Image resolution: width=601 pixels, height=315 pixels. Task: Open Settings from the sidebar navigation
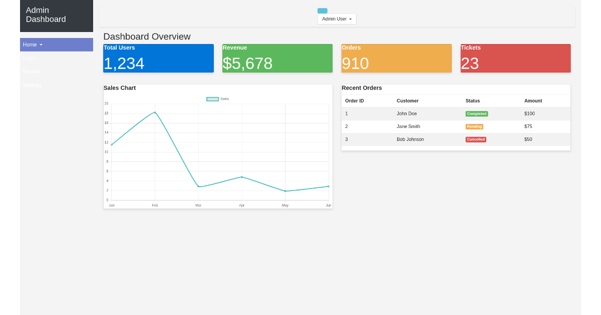[x=32, y=85]
